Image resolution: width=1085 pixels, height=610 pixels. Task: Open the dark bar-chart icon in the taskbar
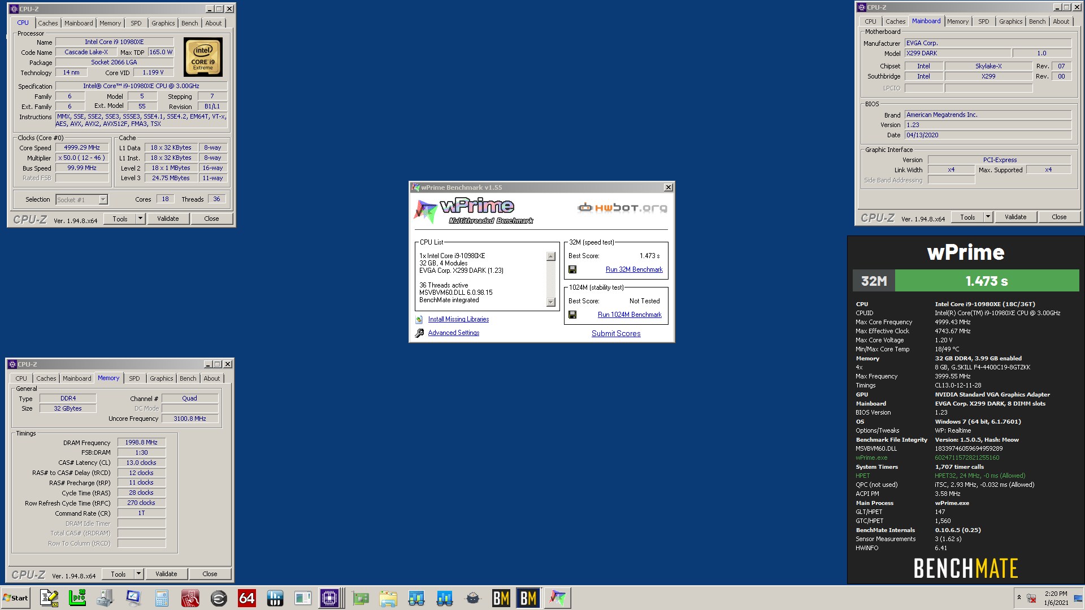coord(275,598)
